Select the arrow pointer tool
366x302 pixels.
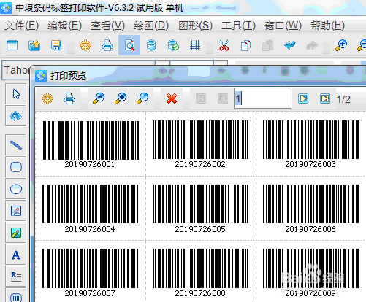[x=16, y=94]
